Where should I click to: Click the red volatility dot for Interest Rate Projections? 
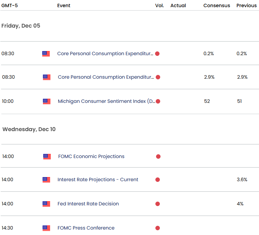(157, 179)
